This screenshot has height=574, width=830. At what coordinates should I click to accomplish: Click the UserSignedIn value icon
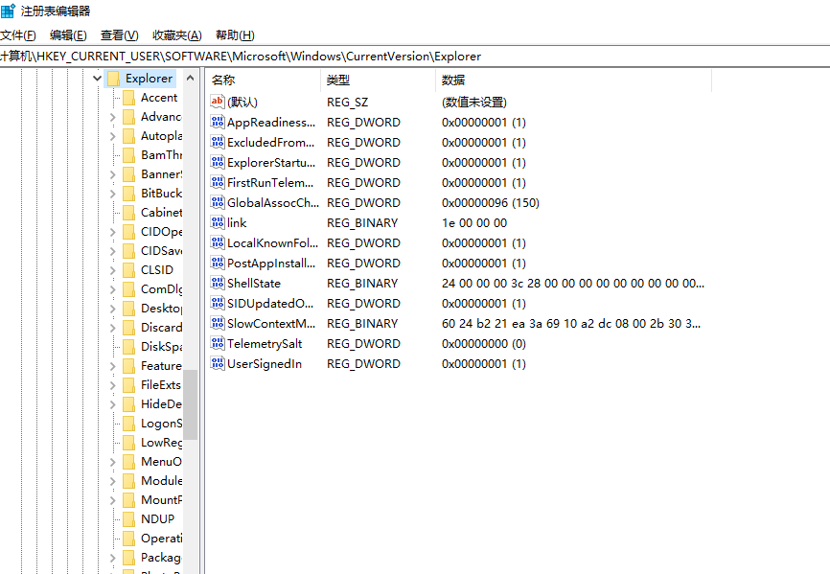tap(218, 363)
